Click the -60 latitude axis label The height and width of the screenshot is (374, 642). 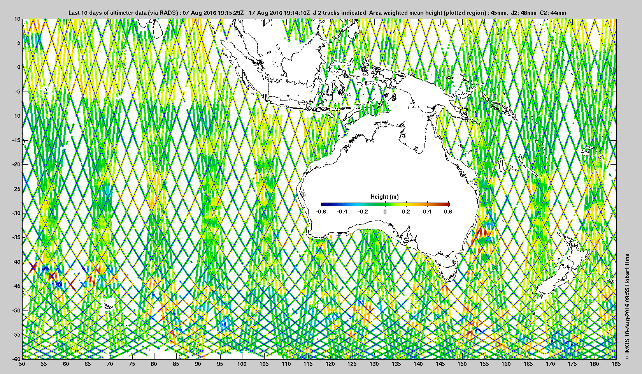(x=16, y=359)
